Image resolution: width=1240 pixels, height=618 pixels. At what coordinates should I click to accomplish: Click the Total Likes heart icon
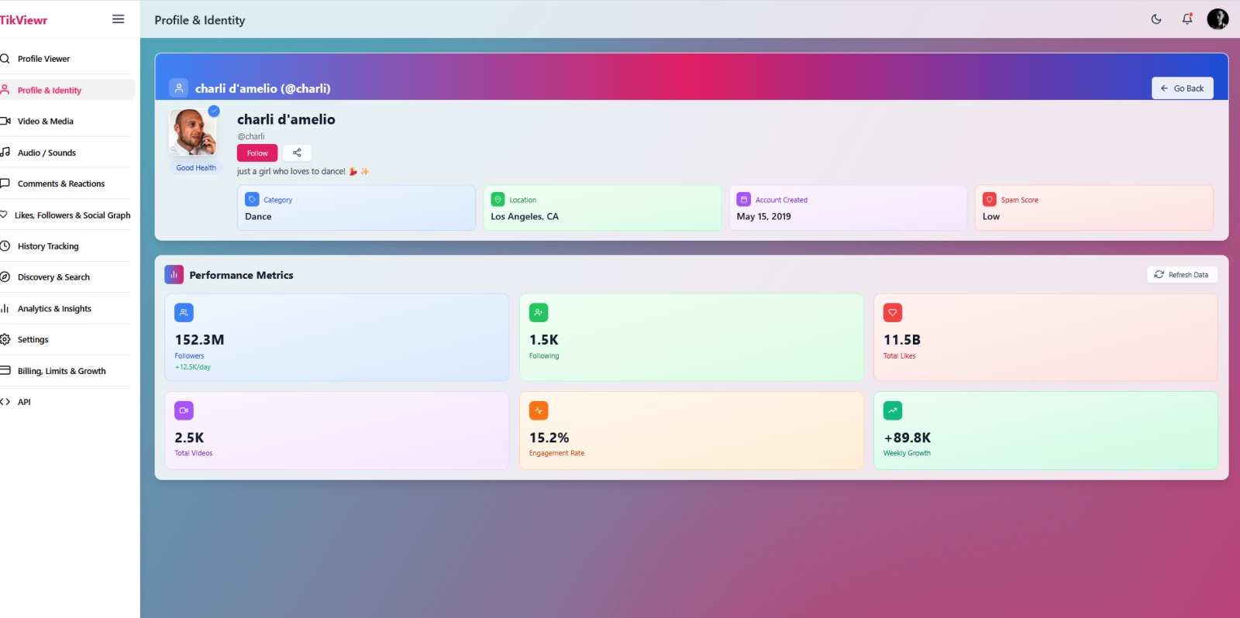tap(893, 313)
